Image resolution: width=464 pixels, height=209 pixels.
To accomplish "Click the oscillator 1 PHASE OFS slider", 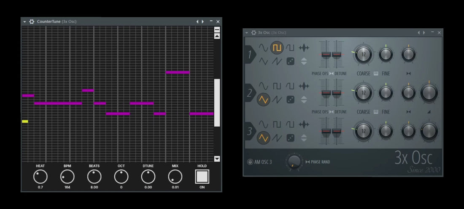I will (326, 54).
